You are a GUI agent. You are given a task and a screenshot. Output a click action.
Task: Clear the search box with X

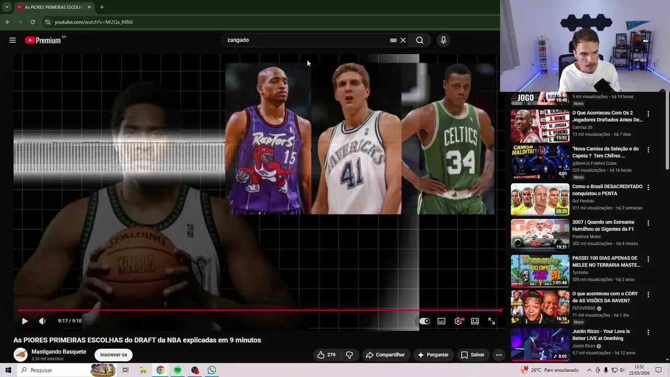[x=403, y=40]
